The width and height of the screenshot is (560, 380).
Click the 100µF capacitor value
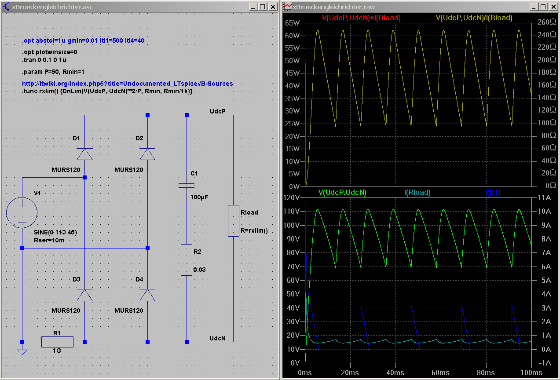point(199,197)
